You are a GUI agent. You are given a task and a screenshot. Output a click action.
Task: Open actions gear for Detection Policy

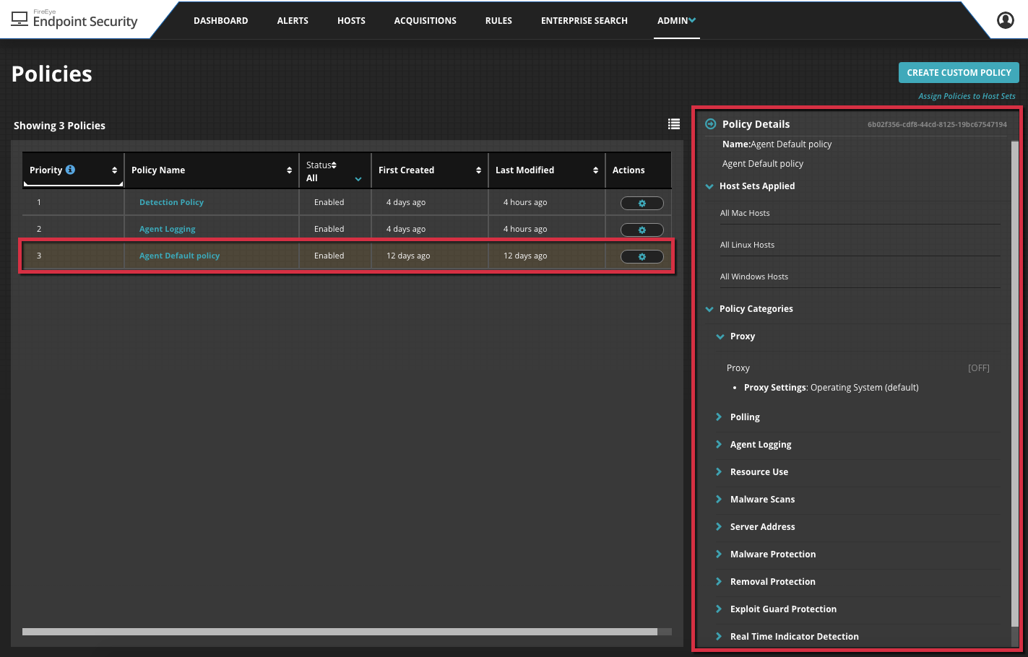pos(642,203)
